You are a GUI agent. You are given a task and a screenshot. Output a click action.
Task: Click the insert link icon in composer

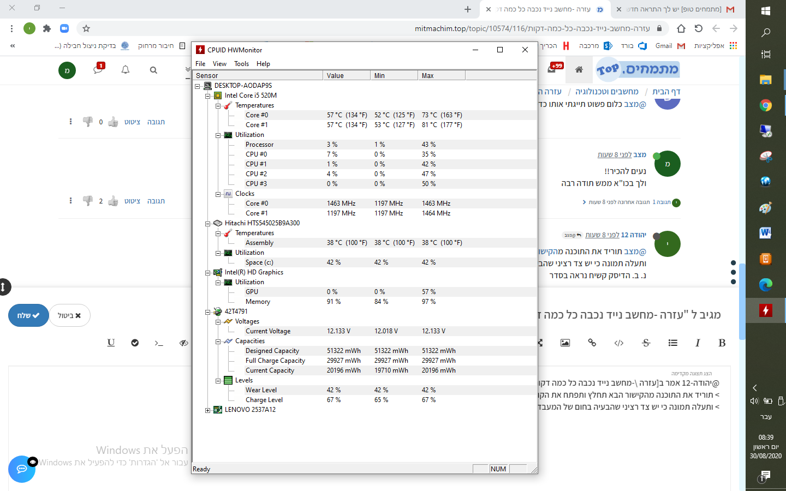click(592, 343)
